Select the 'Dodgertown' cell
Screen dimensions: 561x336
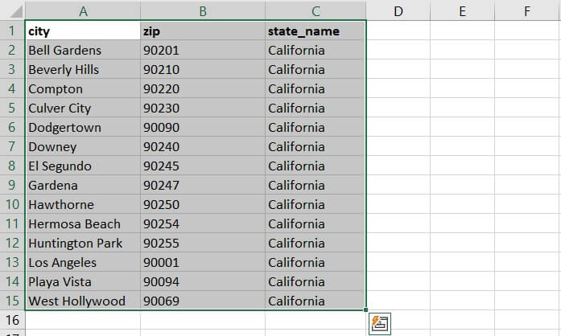click(83, 127)
